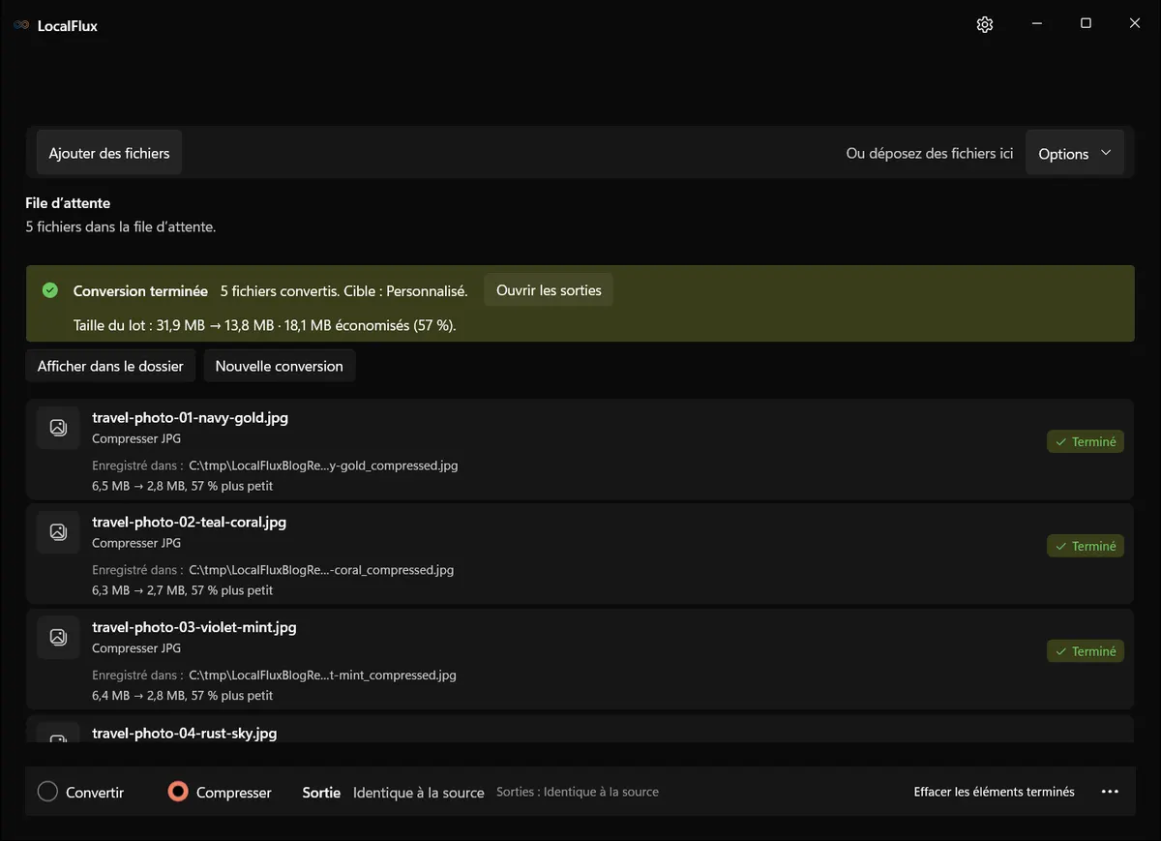This screenshot has width=1161, height=841.
Task: Click output path ending t-mint_compressed.jpg
Action: pyautogui.click(x=322, y=676)
